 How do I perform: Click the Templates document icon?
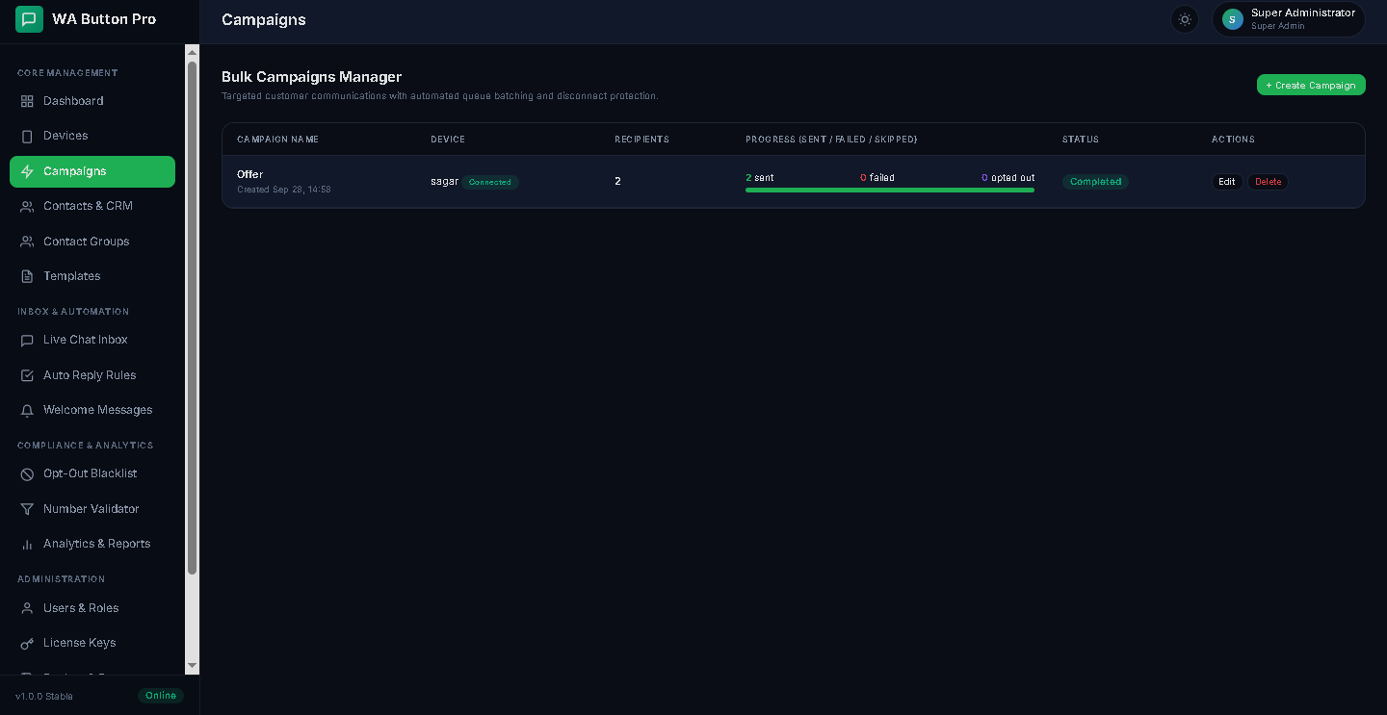(x=27, y=276)
